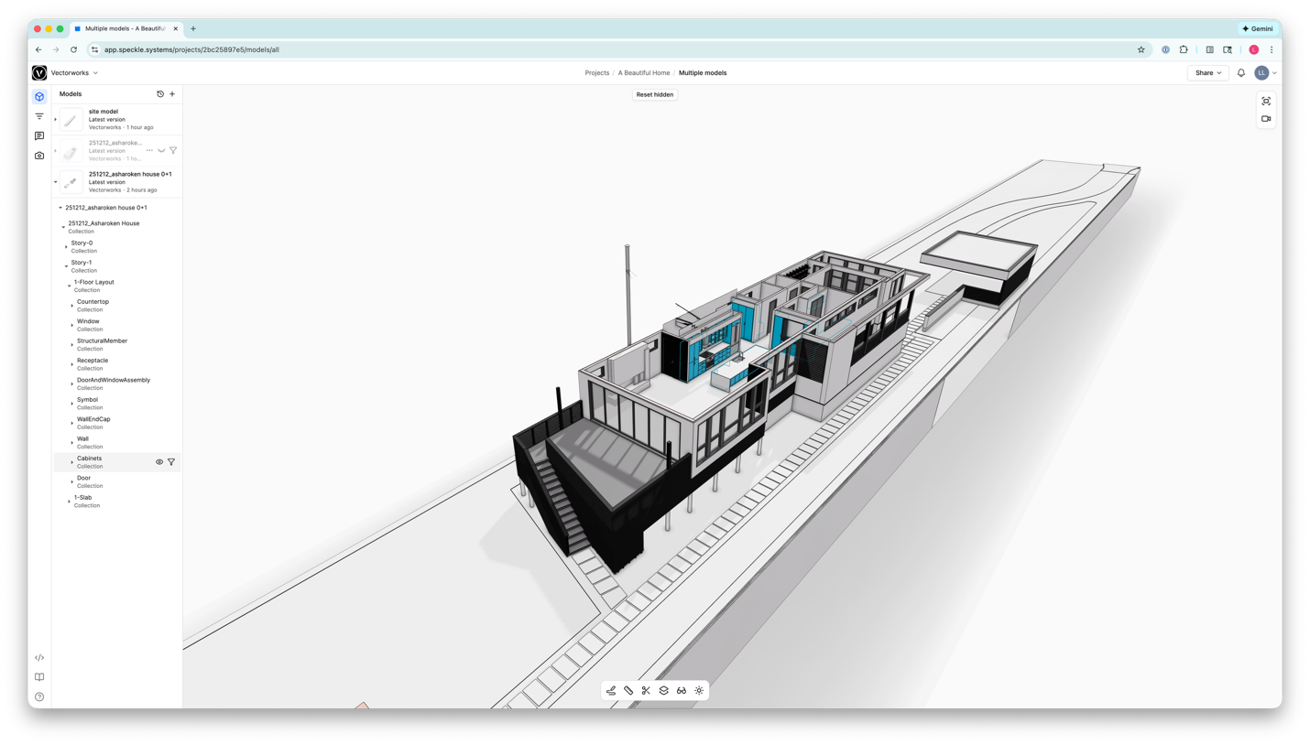Image resolution: width=1310 pixels, height=745 pixels.
Task: Click the sun light controls icon
Action: pos(698,690)
